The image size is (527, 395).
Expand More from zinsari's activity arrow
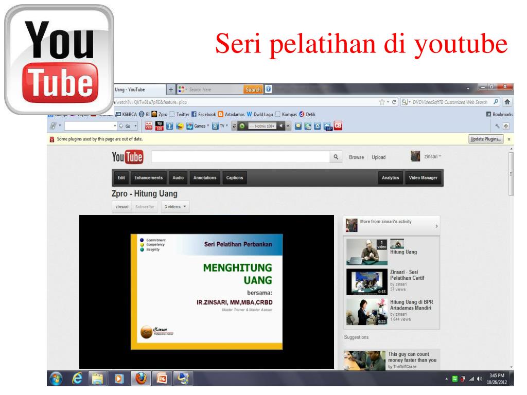pyautogui.click(x=436, y=226)
